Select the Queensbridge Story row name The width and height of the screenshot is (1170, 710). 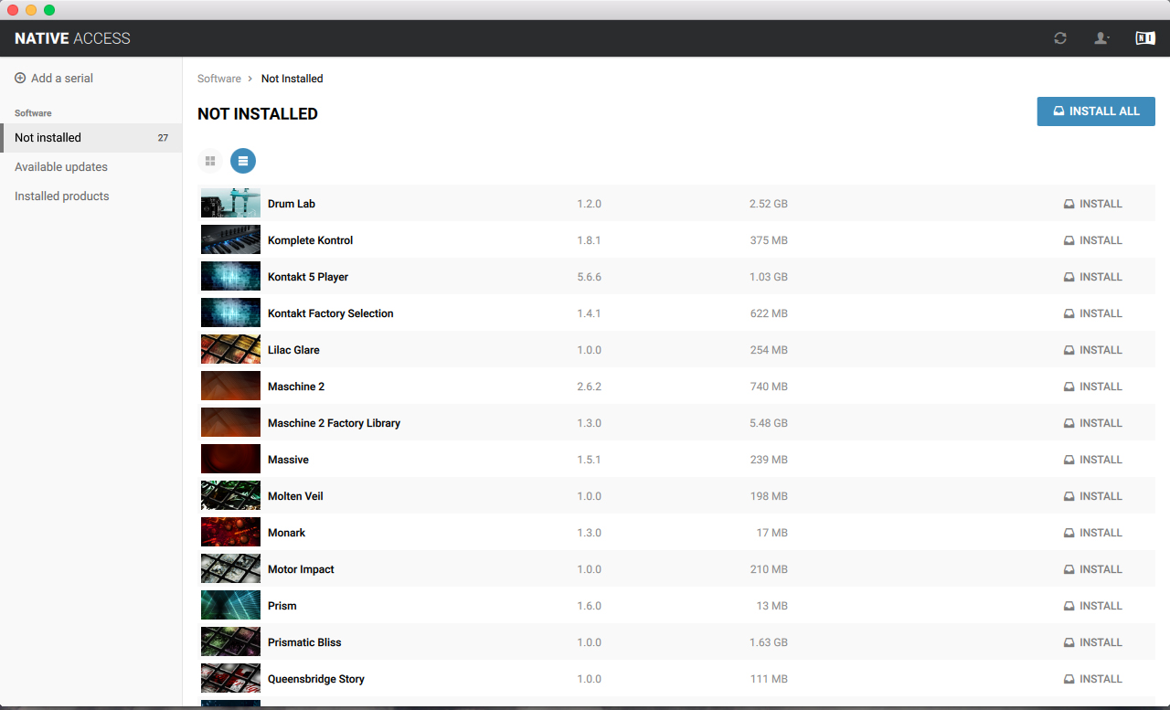(316, 679)
